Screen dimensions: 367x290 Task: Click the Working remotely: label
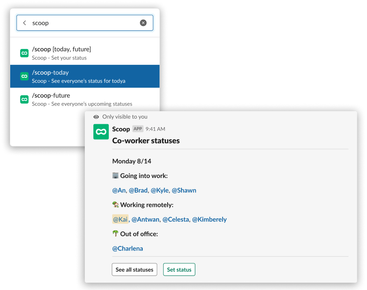[147, 205]
